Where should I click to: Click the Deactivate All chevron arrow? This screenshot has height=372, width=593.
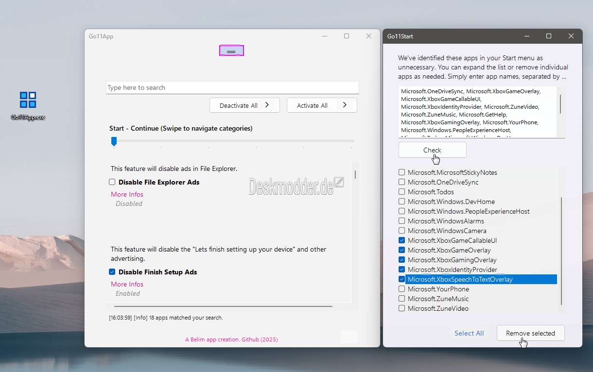(267, 105)
